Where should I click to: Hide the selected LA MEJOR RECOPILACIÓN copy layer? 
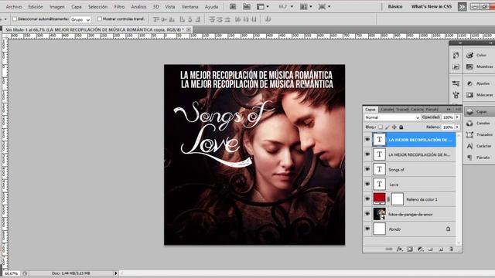[367, 139]
